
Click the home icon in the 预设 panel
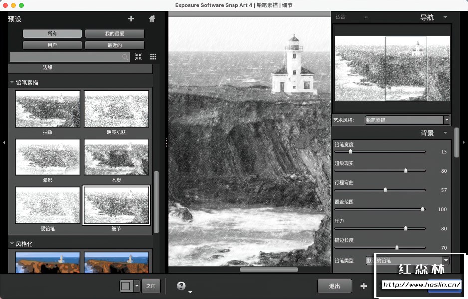(153, 19)
